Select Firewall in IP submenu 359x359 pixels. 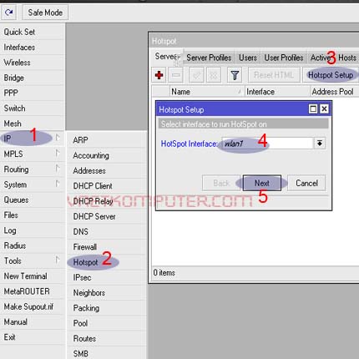tap(107, 247)
